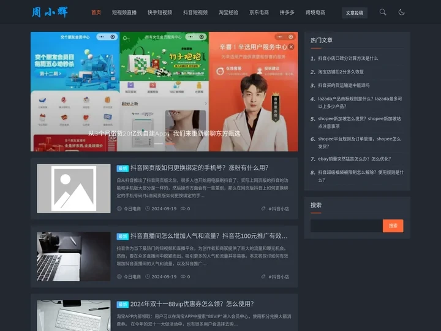Click the 最新 badge on 抖音网页版 article
The image size is (441, 331).
click(x=123, y=169)
